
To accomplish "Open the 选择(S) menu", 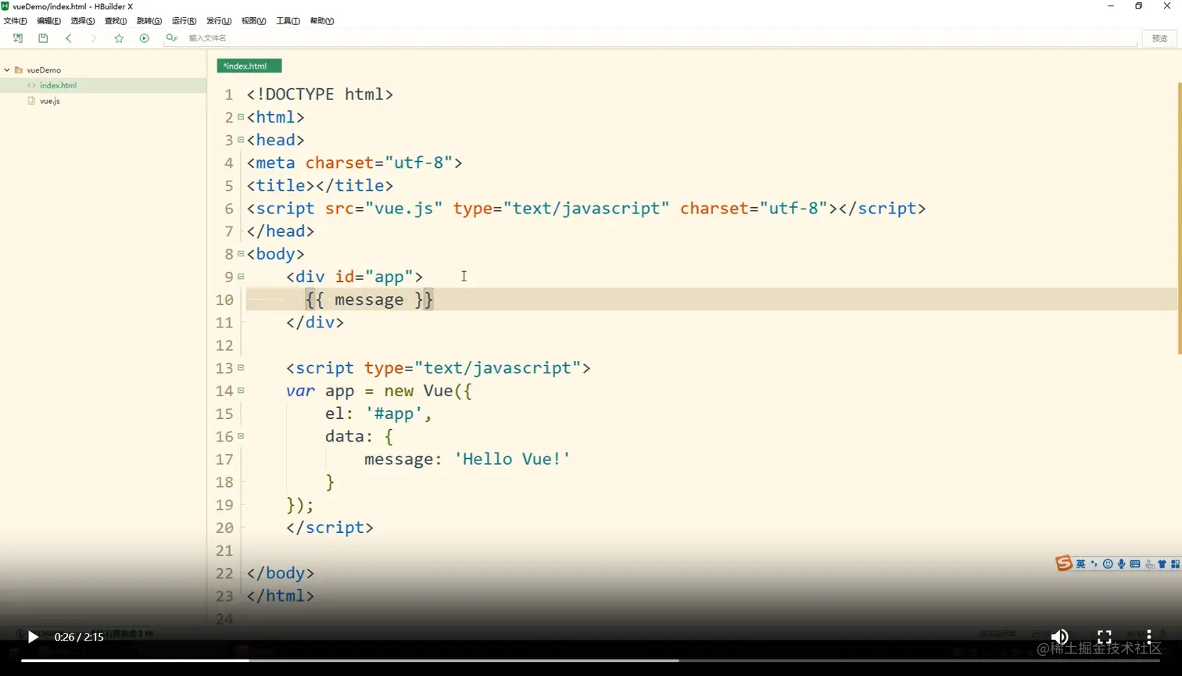I will [82, 21].
